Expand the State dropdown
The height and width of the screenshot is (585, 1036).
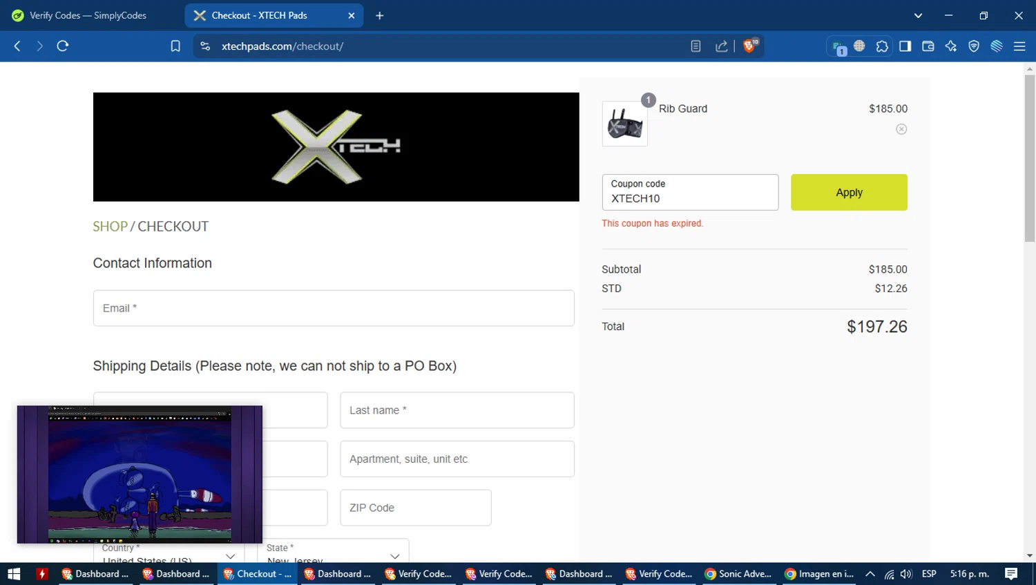[334, 551]
